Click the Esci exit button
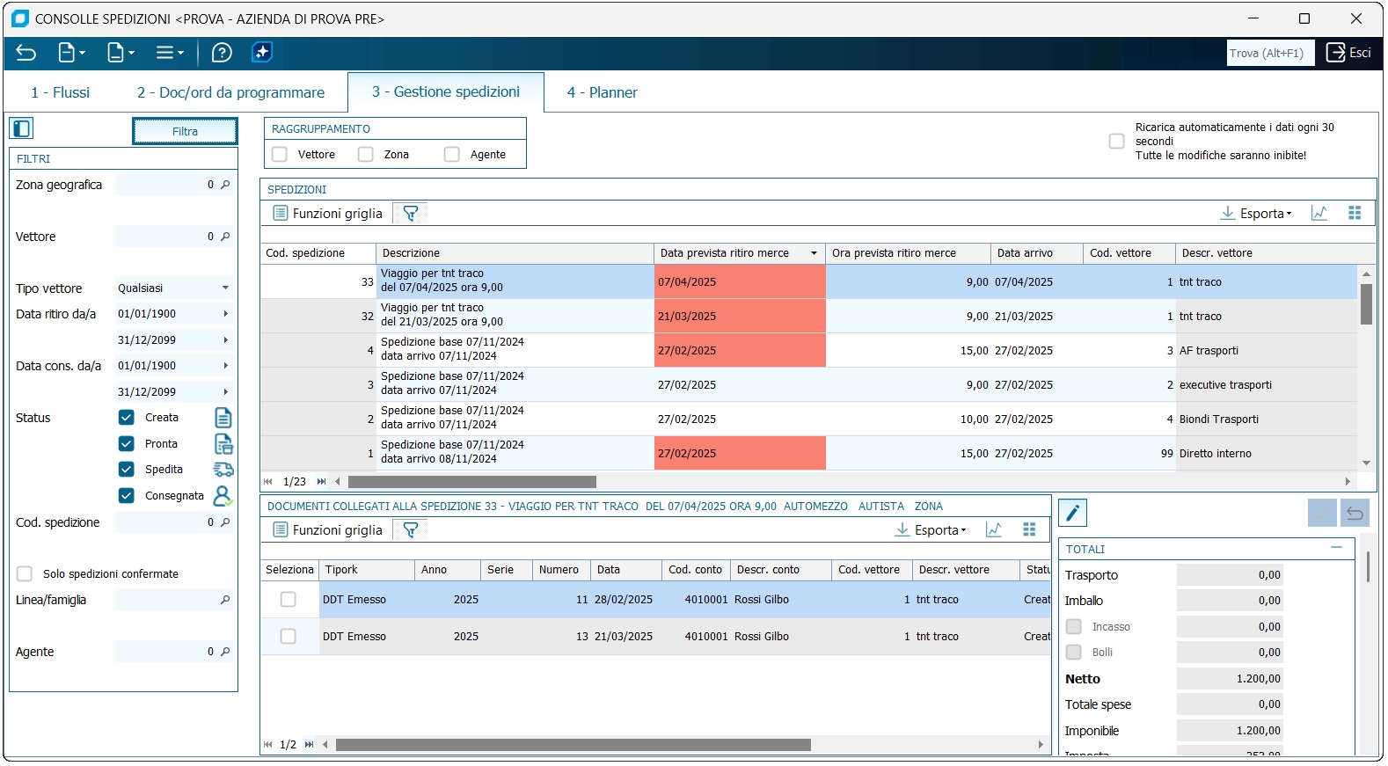The width and height of the screenshot is (1388, 766). [1349, 53]
